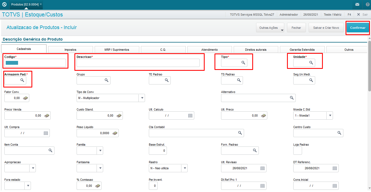
Task: Open the Ult. Compra calendar picker
Action: 46,133
